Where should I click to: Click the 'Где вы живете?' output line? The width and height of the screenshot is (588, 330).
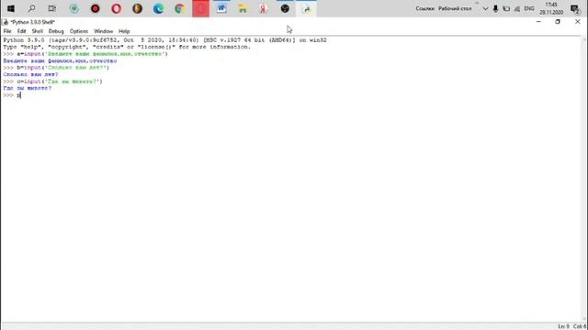pos(28,88)
